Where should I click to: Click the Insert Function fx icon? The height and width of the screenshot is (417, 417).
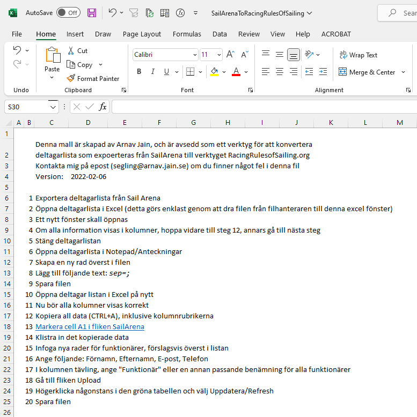103,107
